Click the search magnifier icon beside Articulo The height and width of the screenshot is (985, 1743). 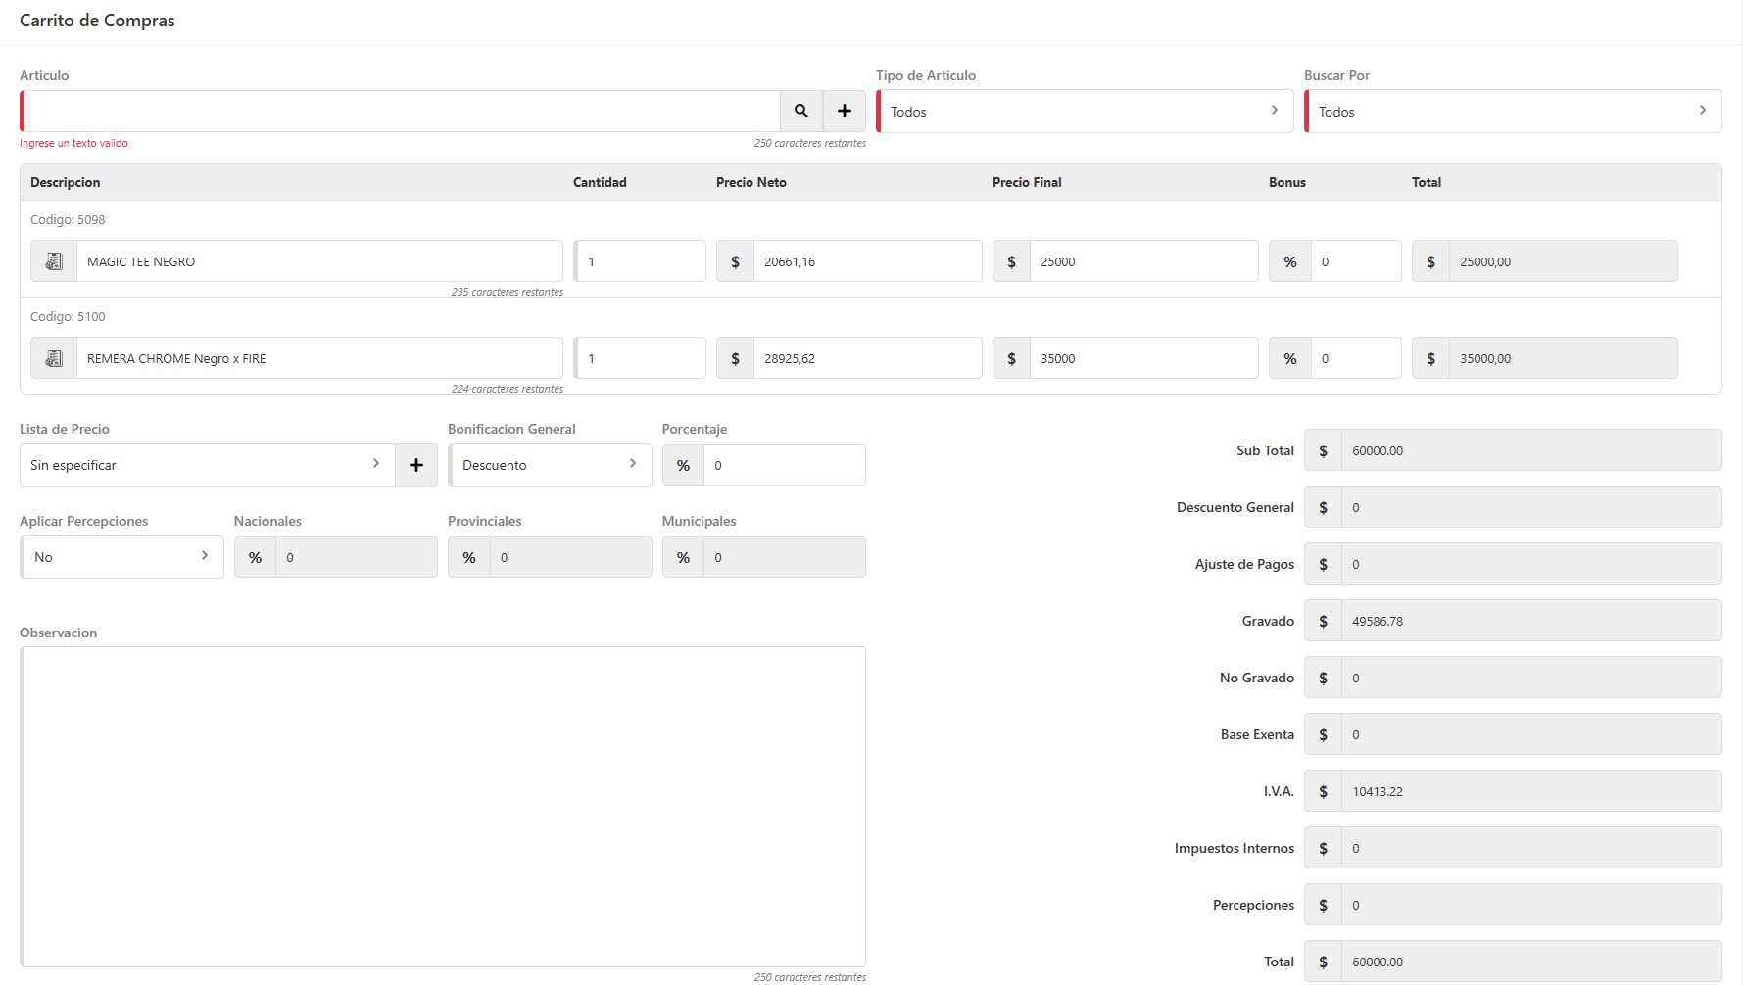[x=800, y=112]
